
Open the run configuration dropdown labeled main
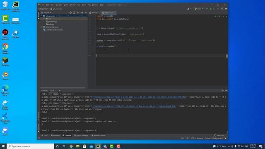199,9
